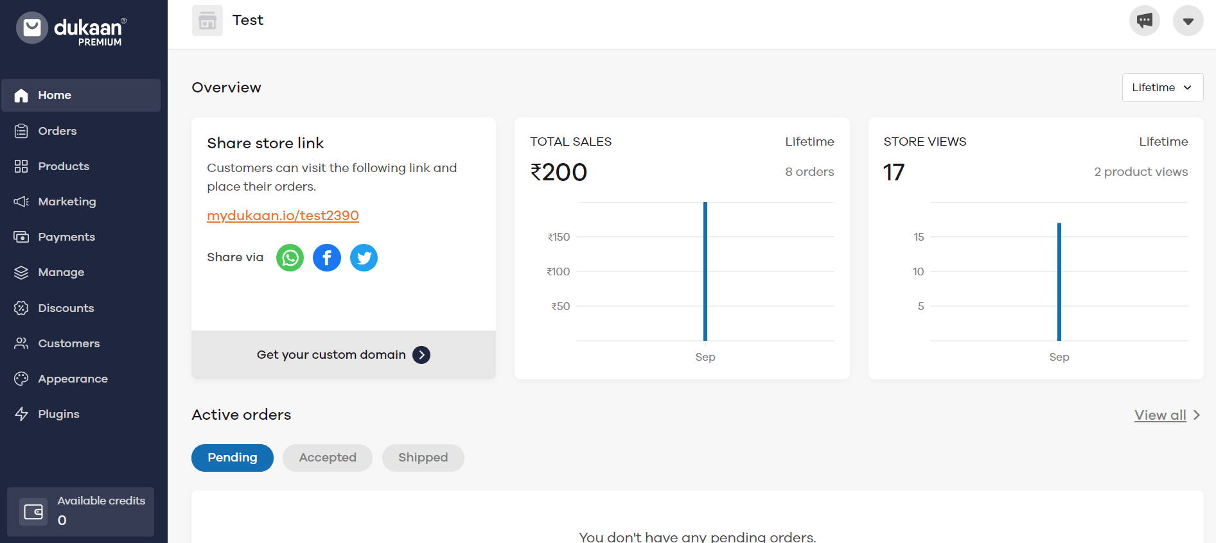Click the TOTAL SALES heading
Screen dimensions: 1216x543
point(571,142)
